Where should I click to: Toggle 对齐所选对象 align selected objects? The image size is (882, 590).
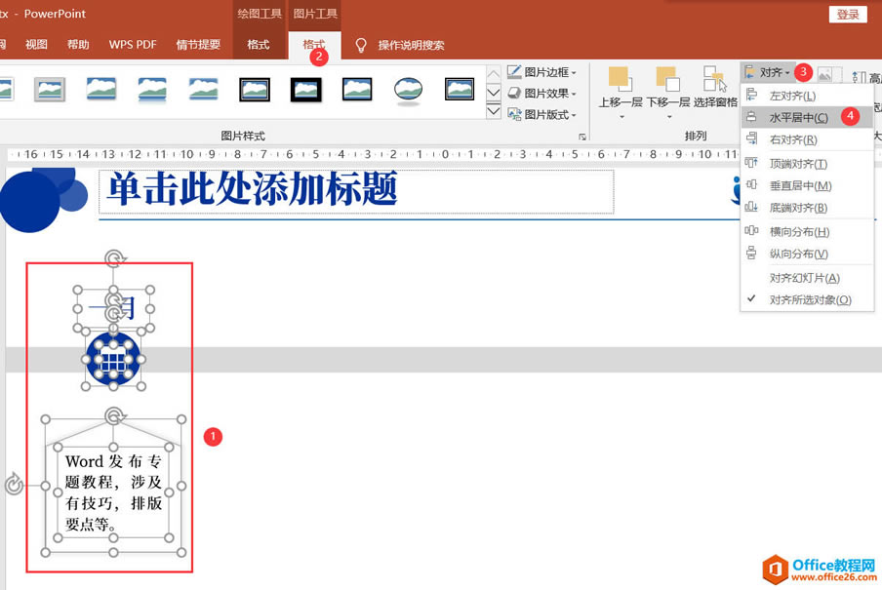click(810, 299)
